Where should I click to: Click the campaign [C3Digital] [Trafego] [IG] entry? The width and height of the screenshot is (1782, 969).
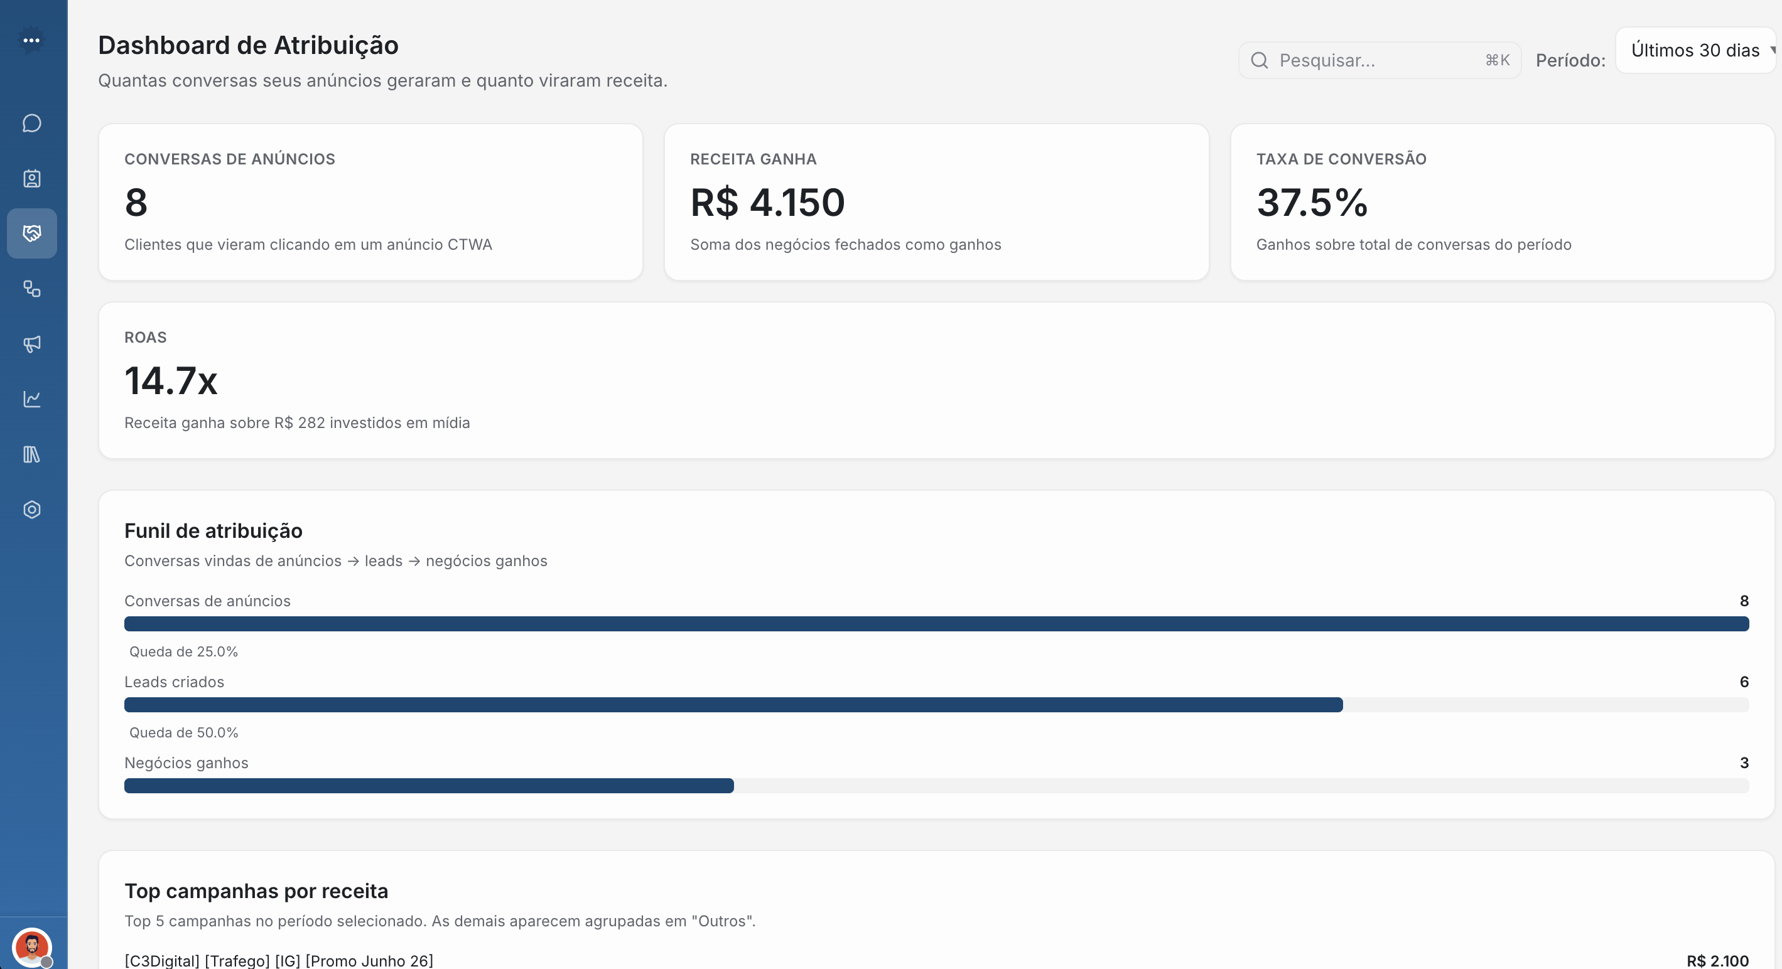pos(278,961)
